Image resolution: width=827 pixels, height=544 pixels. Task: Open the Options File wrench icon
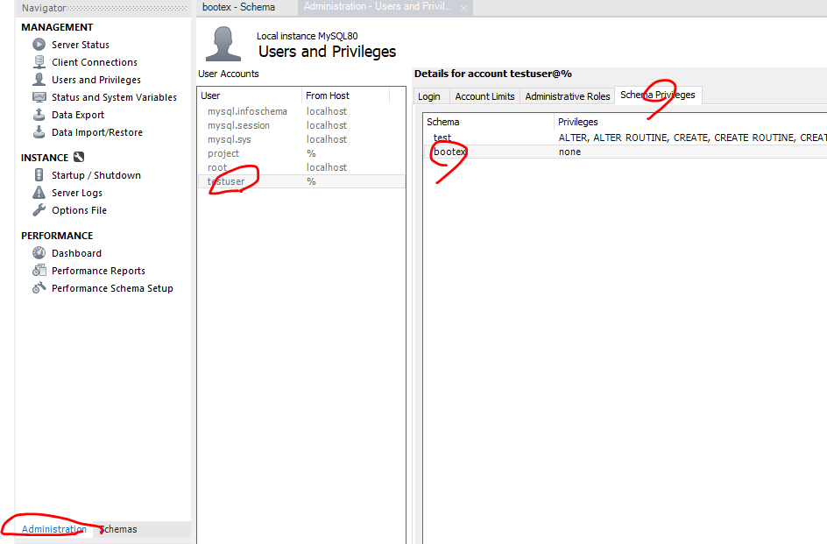click(x=39, y=210)
